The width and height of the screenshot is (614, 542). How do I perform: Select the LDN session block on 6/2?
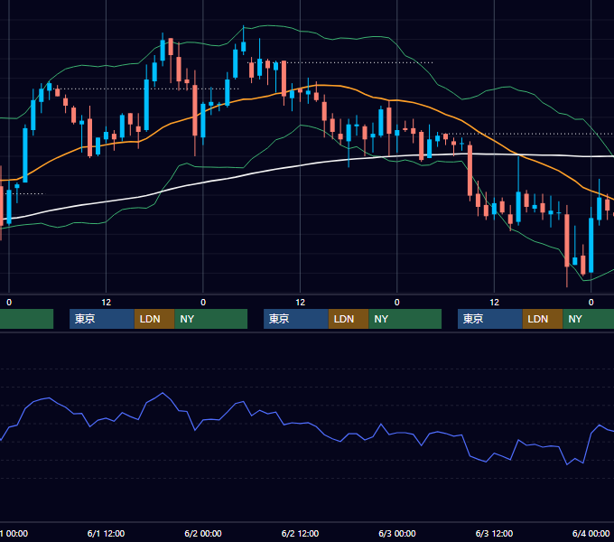point(349,319)
